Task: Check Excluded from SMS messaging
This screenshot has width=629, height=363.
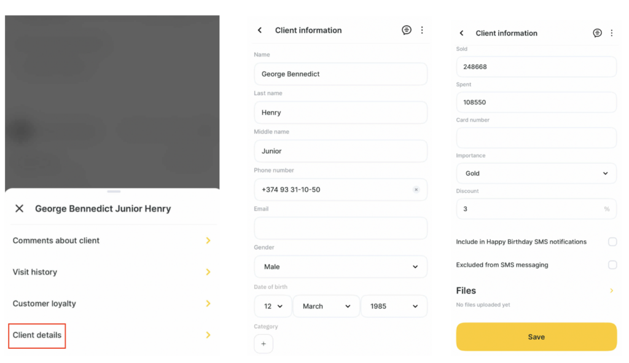Action: 612,265
